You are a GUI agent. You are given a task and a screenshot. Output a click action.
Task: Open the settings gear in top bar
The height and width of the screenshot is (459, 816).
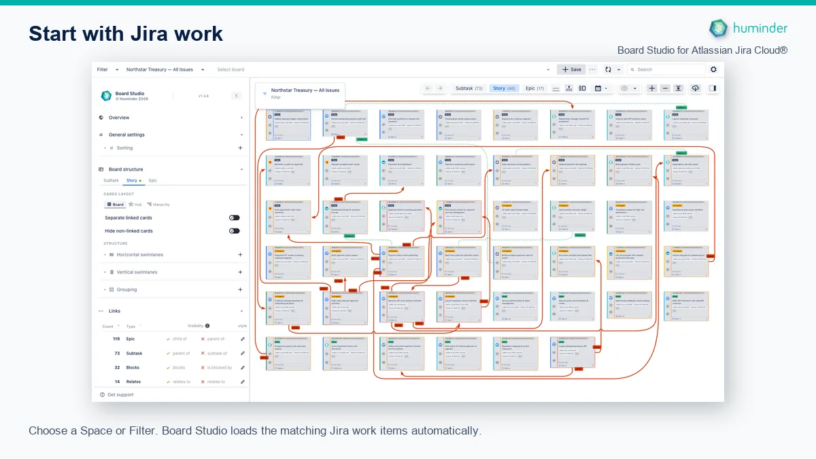click(x=713, y=69)
